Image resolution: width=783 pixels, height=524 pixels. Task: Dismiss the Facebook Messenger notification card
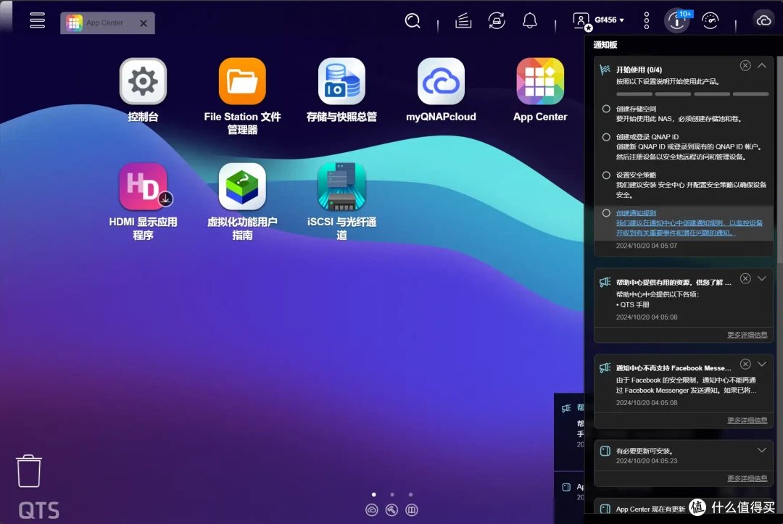(x=745, y=364)
